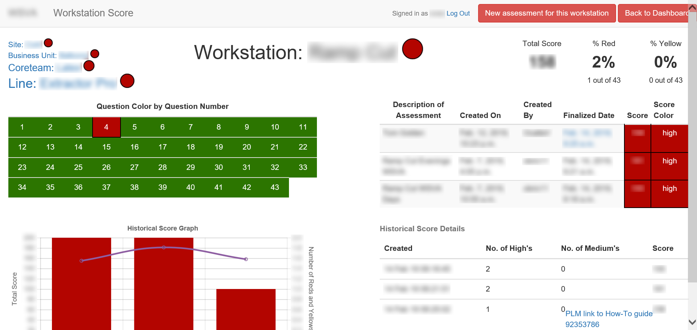
Task: Click the red circle next to Business Unit
Action: (x=95, y=54)
